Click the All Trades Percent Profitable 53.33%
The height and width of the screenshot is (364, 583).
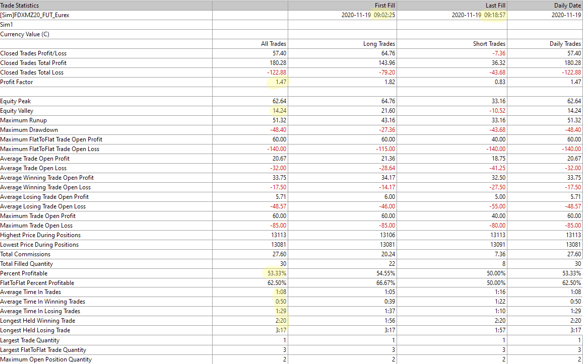[277, 273]
